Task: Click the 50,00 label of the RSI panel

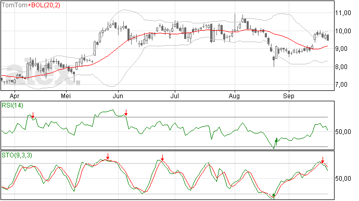Action: click(343, 132)
